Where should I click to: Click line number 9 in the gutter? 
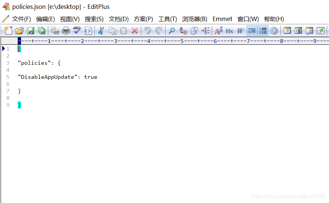[8, 105]
